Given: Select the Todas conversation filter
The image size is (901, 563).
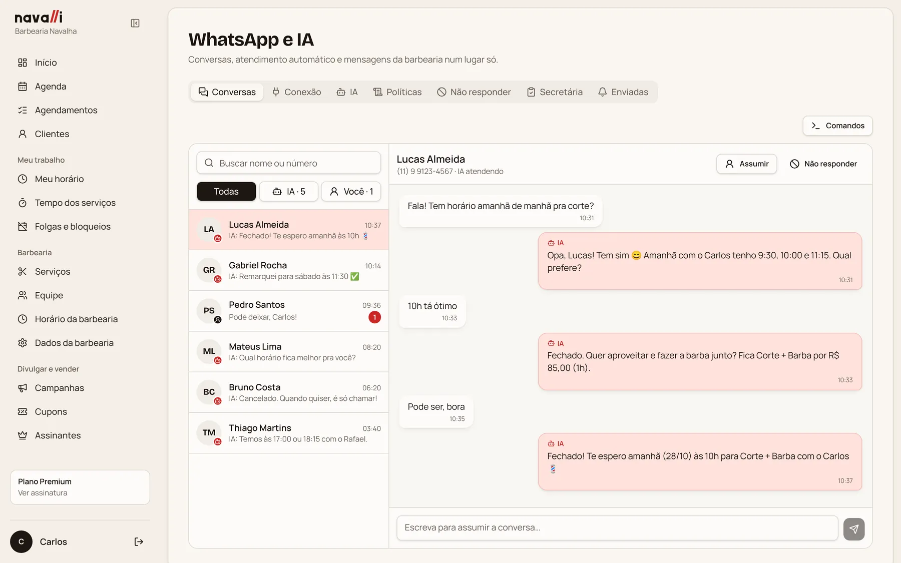Looking at the screenshot, I should tap(226, 192).
